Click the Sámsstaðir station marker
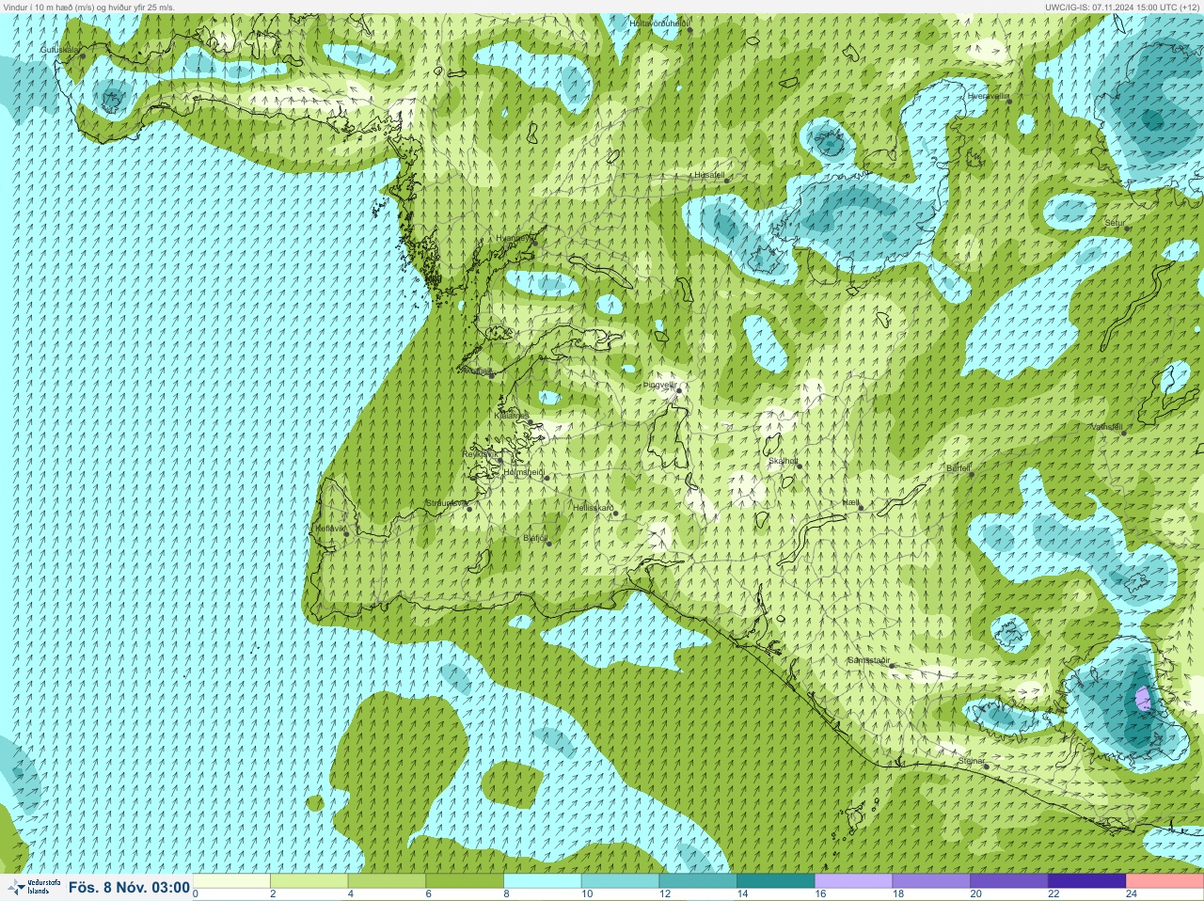1204x901 pixels. tap(892, 666)
